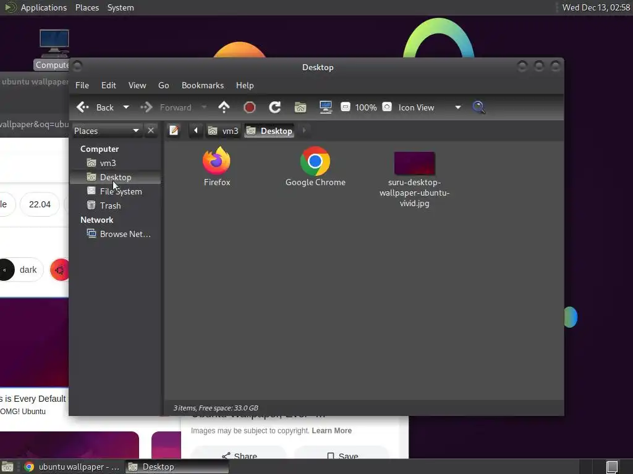Open Home folder toolbar icon

(x=300, y=107)
